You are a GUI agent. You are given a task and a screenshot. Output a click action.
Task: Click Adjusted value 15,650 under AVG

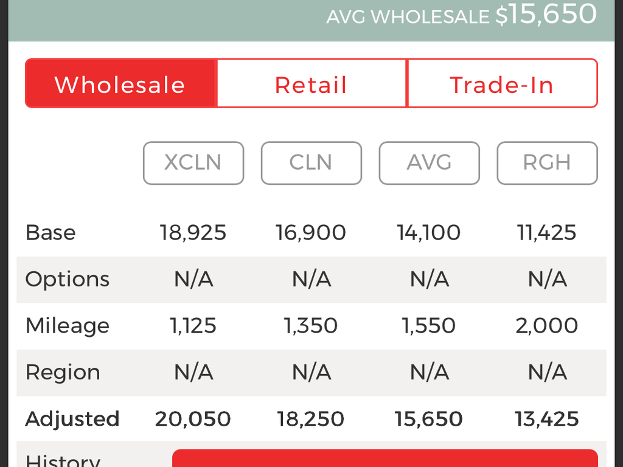click(x=429, y=419)
